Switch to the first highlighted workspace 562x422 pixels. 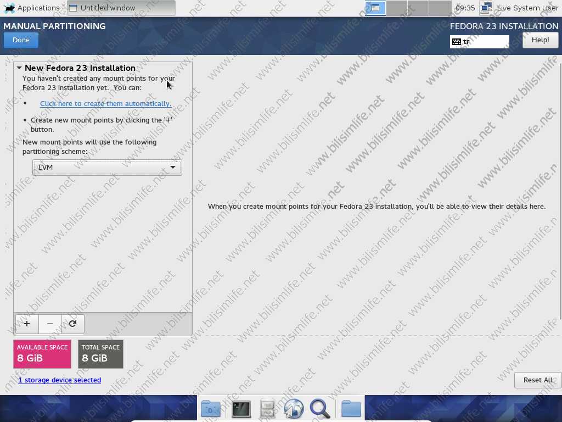[375, 8]
